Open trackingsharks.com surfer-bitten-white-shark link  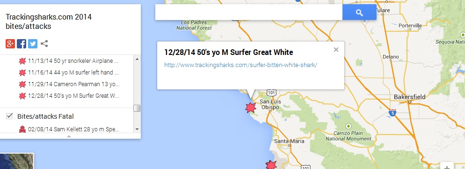click(241, 65)
